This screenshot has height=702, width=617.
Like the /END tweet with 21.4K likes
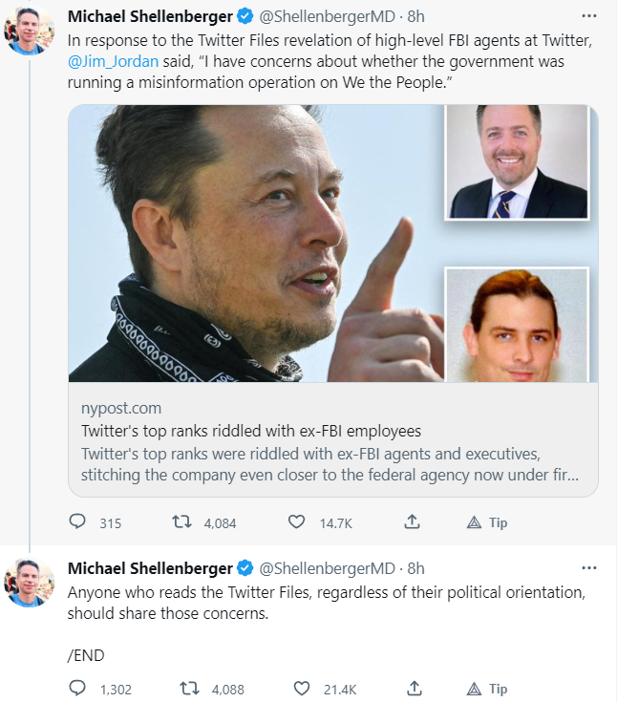click(x=302, y=689)
